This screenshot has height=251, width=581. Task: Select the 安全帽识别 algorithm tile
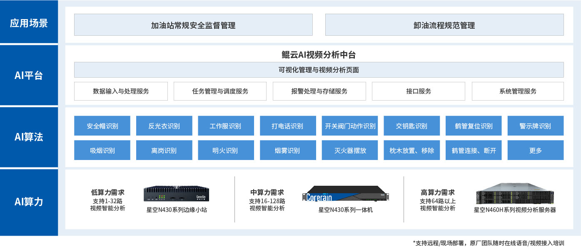102,125
